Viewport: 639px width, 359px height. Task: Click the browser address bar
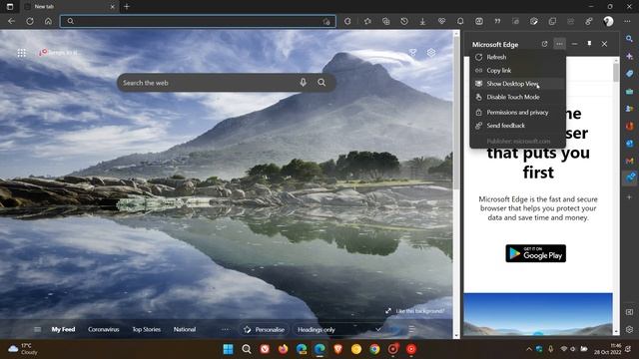[198, 21]
